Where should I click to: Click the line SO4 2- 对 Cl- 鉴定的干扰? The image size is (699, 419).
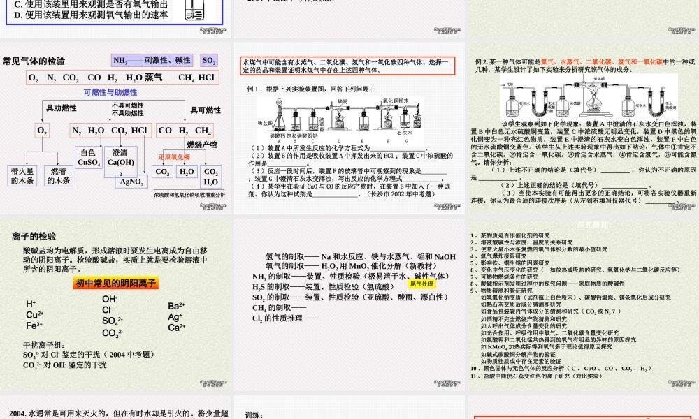pos(89,355)
